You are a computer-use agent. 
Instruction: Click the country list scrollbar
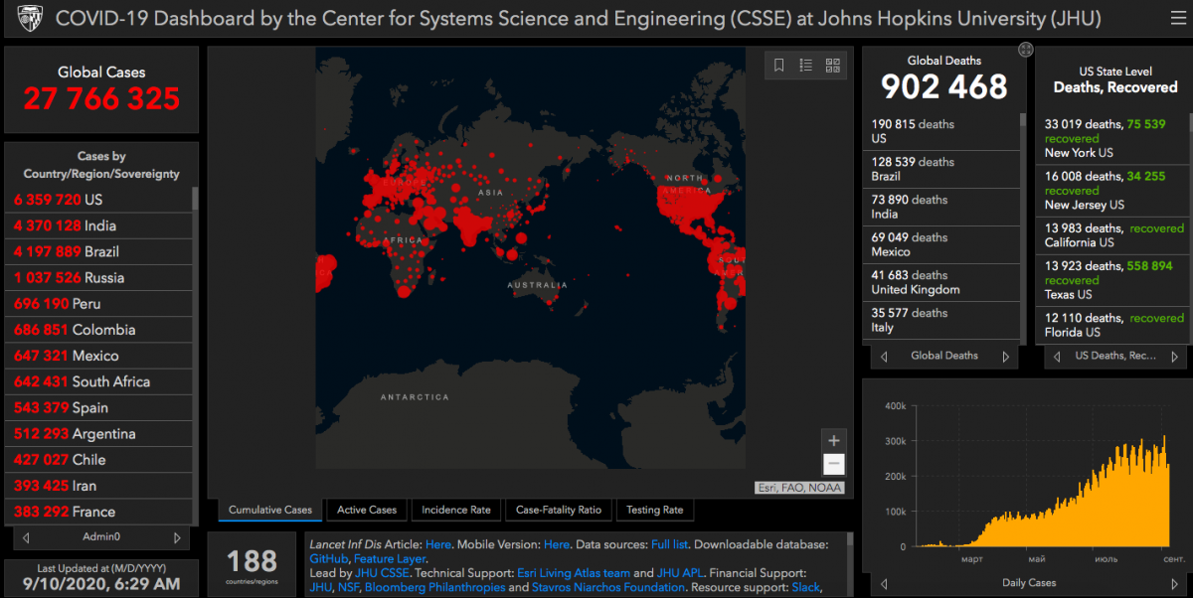pyautogui.click(x=195, y=355)
